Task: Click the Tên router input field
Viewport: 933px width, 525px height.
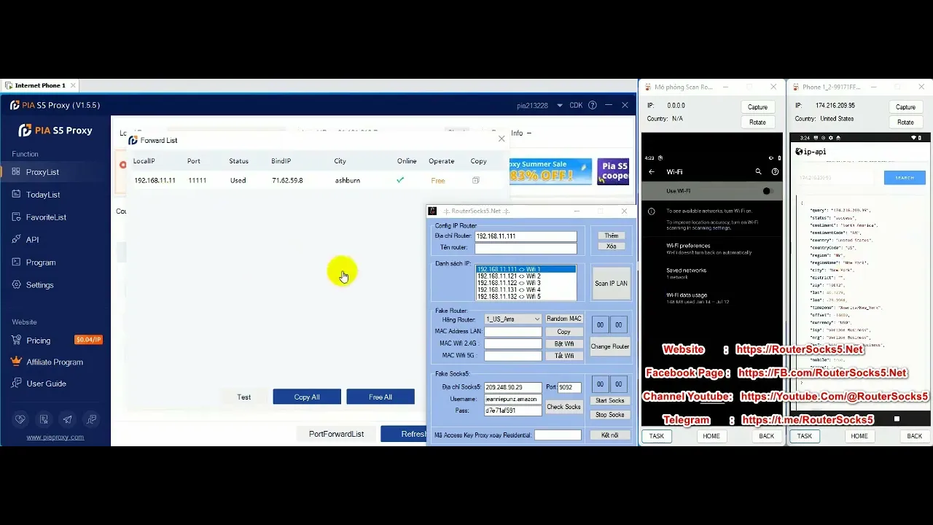Action: pyautogui.click(x=526, y=248)
